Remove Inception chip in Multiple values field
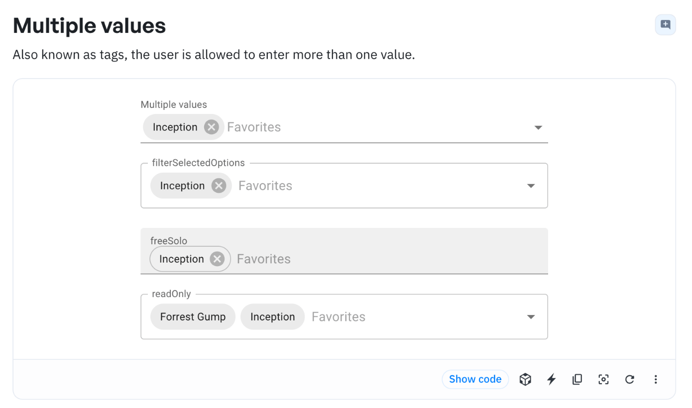Image resolution: width=692 pixels, height=408 pixels. [212, 127]
